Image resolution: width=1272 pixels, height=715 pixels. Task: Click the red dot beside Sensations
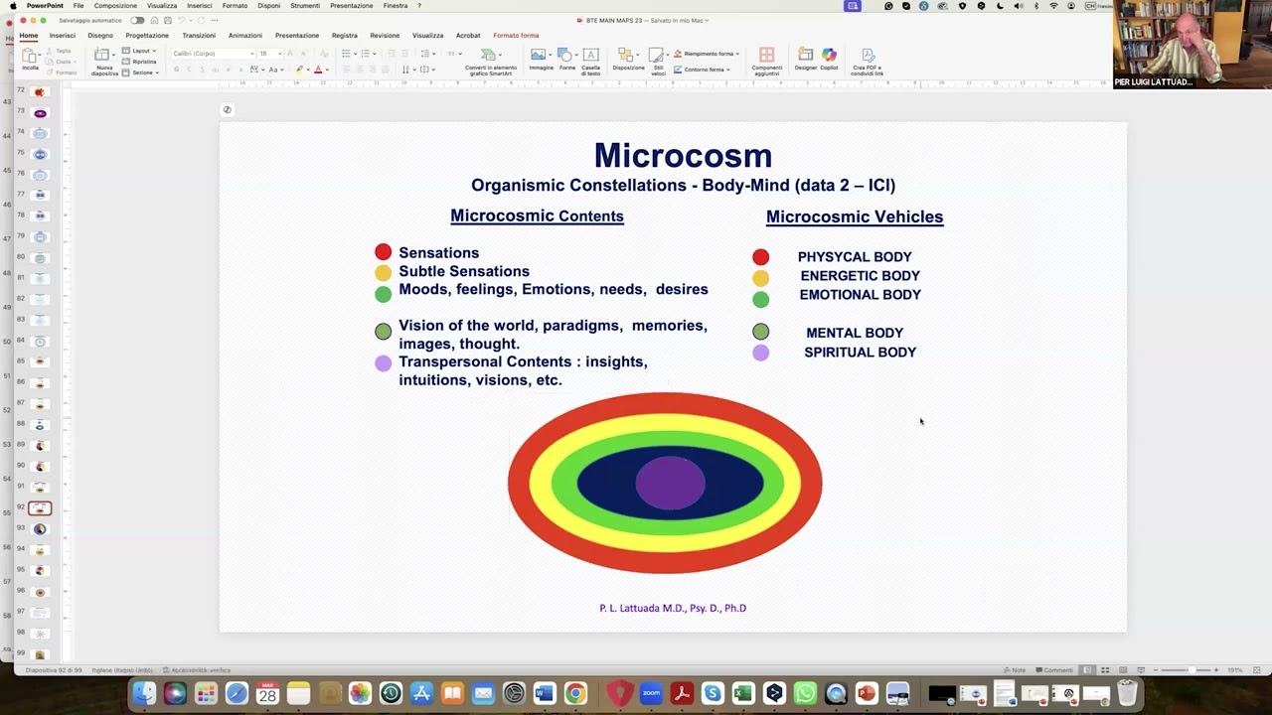(x=383, y=252)
